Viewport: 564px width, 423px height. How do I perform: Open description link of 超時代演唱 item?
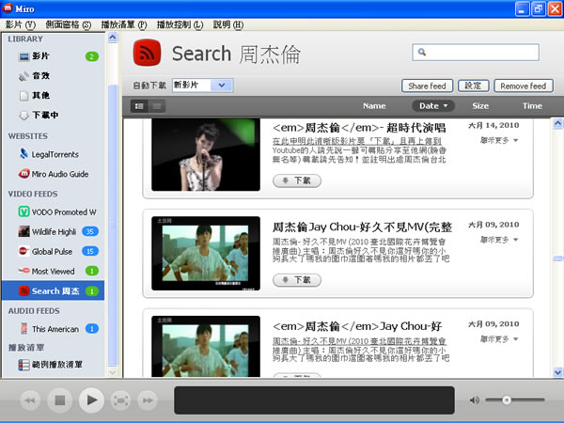[x=357, y=141]
